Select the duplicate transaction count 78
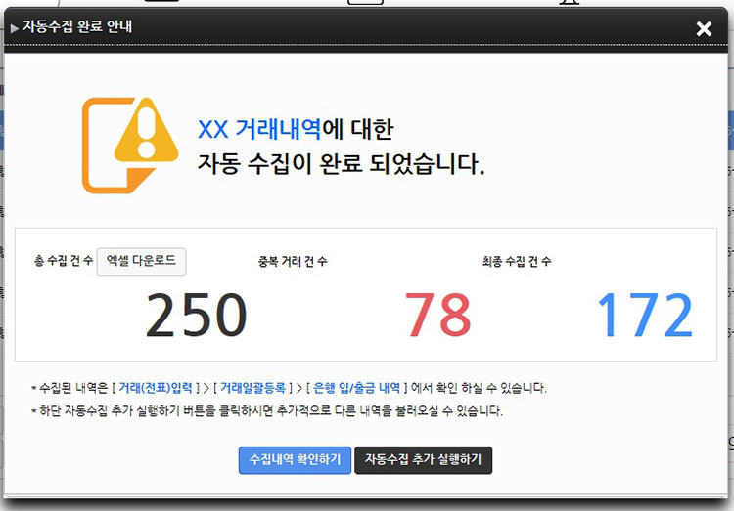Viewport: 734px width, 511px height. pyautogui.click(x=437, y=315)
